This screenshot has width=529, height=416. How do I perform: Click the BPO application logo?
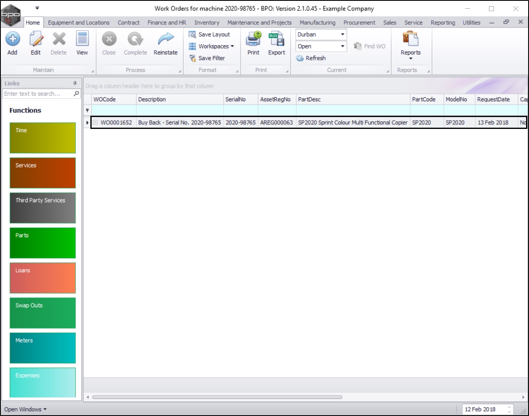coord(11,14)
